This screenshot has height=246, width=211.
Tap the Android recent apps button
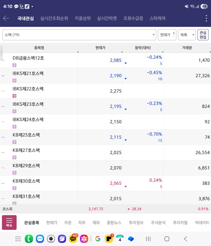pos(148,239)
